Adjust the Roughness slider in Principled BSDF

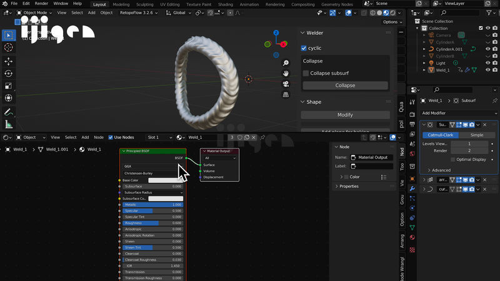pyautogui.click(x=152, y=223)
